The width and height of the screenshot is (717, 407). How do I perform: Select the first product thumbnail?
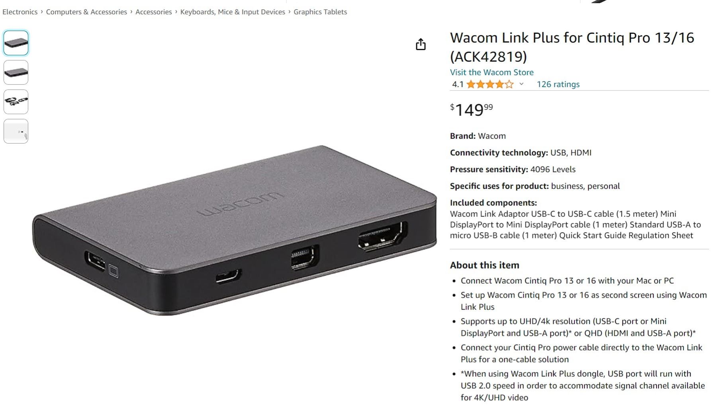tap(16, 43)
